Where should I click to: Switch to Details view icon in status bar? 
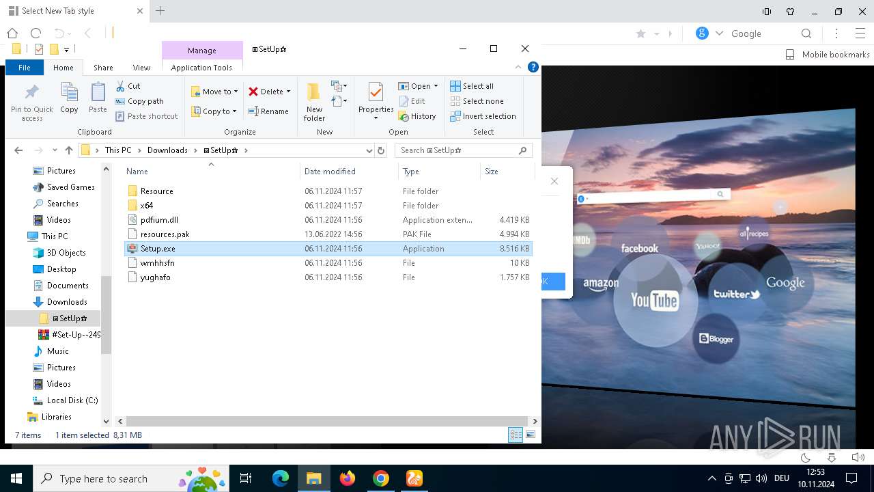coord(516,435)
